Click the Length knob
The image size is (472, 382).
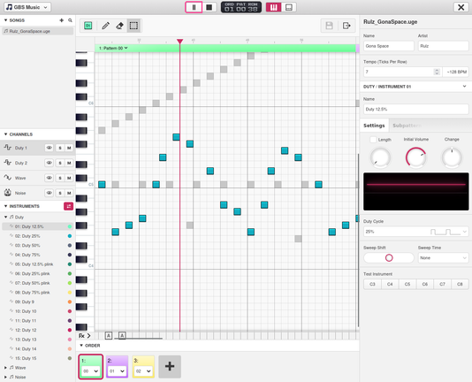(x=380, y=157)
